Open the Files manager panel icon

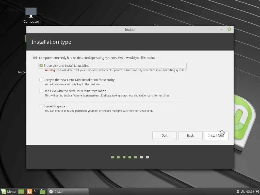point(43,191)
